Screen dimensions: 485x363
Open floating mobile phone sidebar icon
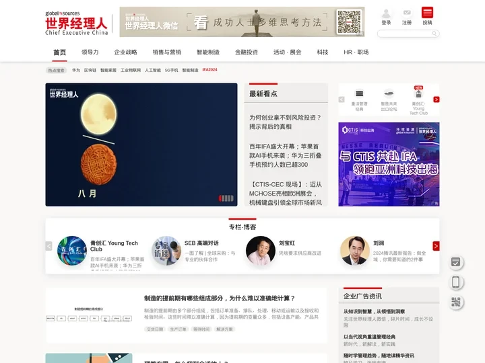(x=455, y=282)
